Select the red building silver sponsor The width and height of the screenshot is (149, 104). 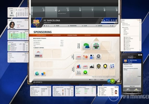click(x=79, y=66)
